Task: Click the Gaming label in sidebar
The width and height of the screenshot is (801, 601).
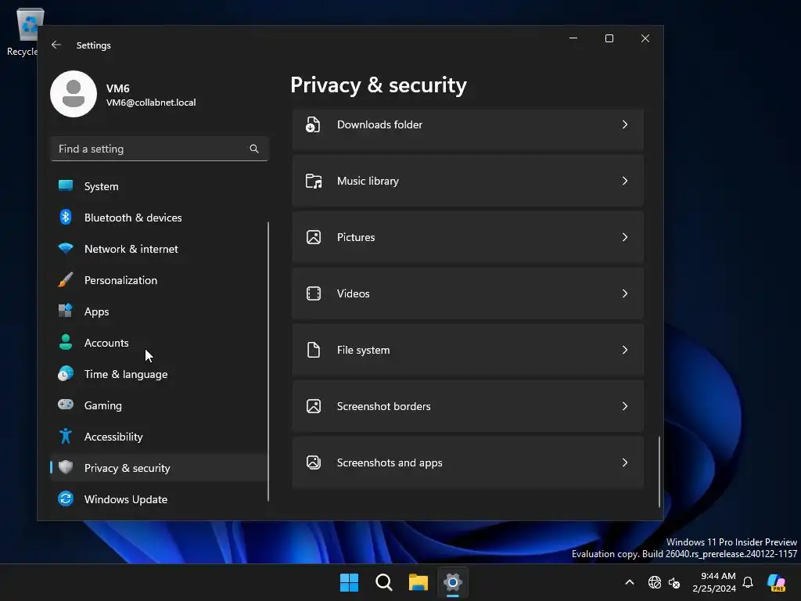Action: (102, 405)
